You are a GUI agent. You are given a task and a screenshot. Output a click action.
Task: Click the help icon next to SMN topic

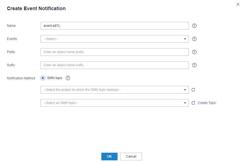click(x=68, y=78)
